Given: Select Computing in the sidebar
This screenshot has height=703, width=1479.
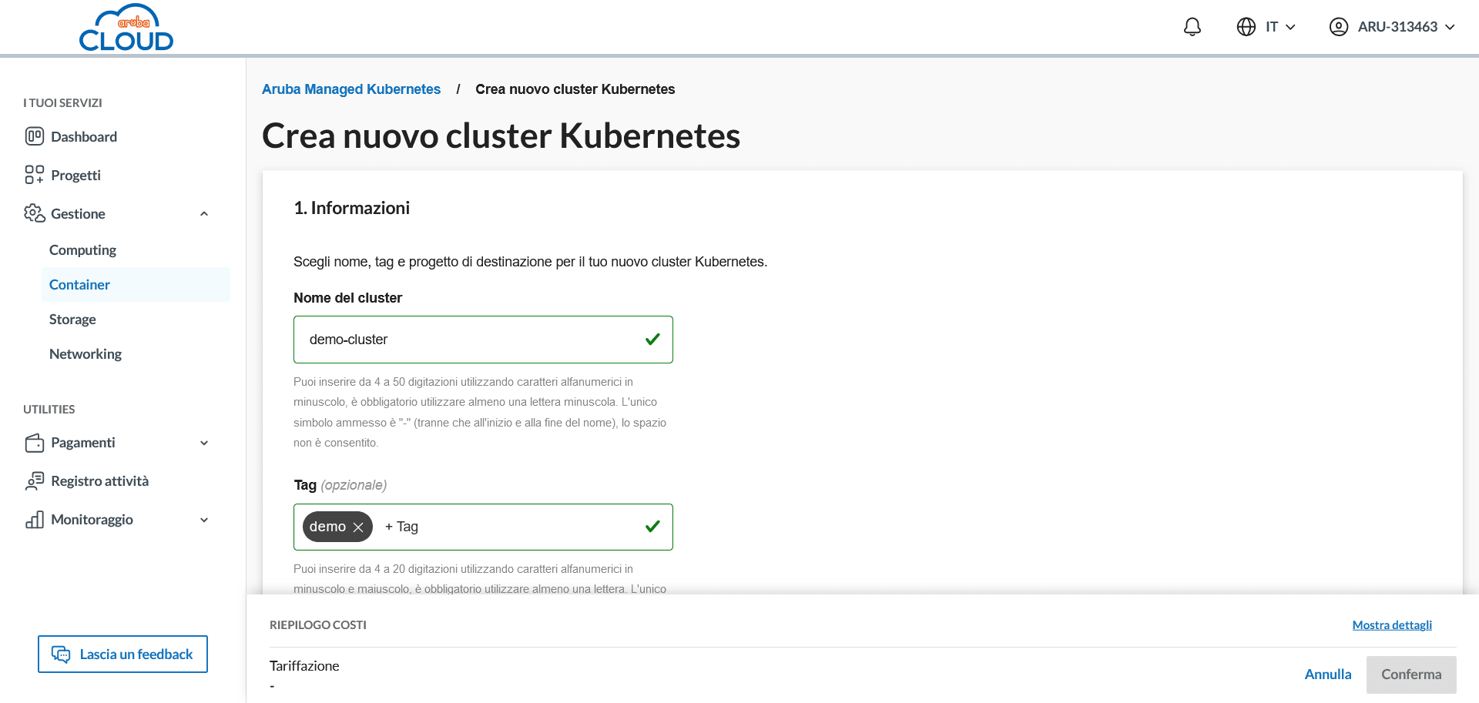Looking at the screenshot, I should point(82,250).
